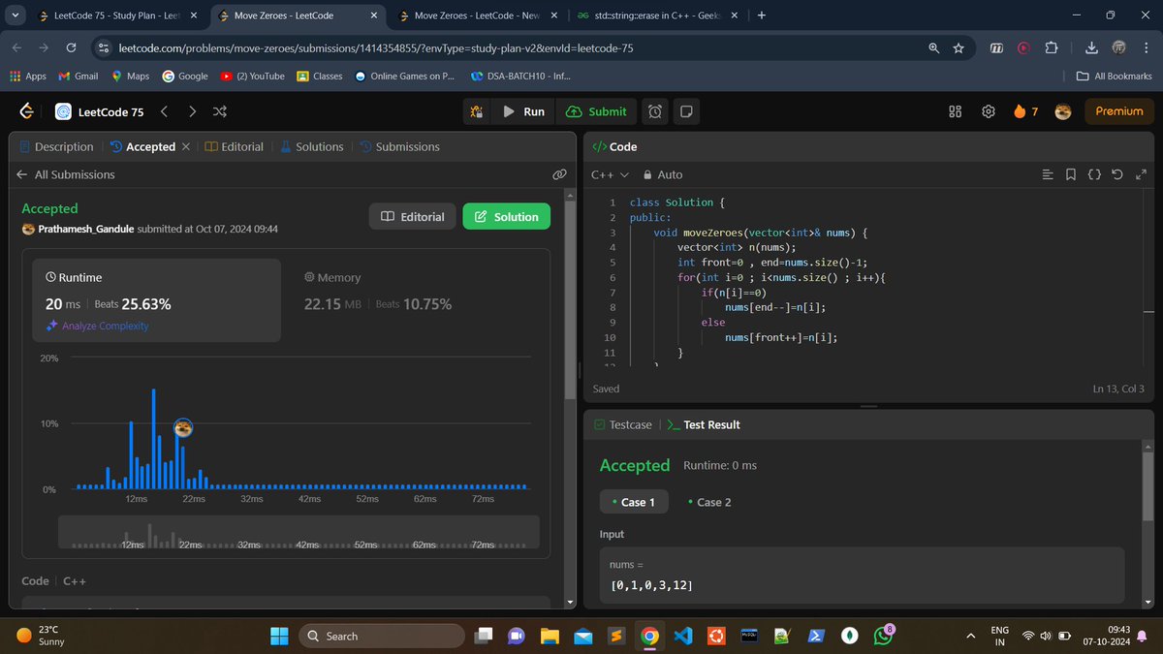Open LeetCode 75 study plan link
1163x654 pixels.
coord(100,111)
